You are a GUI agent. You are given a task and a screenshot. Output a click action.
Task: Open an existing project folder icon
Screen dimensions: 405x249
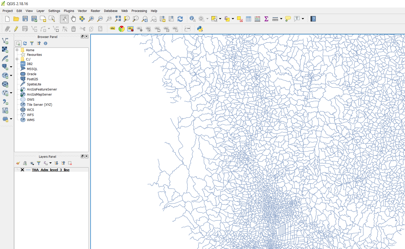[x=16, y=19]
